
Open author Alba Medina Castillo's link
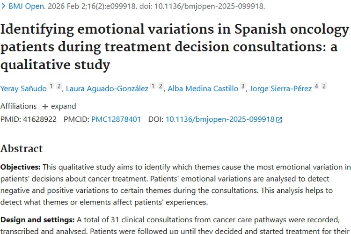coord(203,88)
